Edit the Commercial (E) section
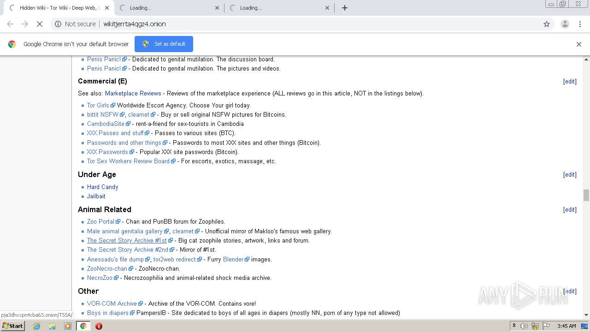This screenshot has height=332, width=590. point(570,82)
